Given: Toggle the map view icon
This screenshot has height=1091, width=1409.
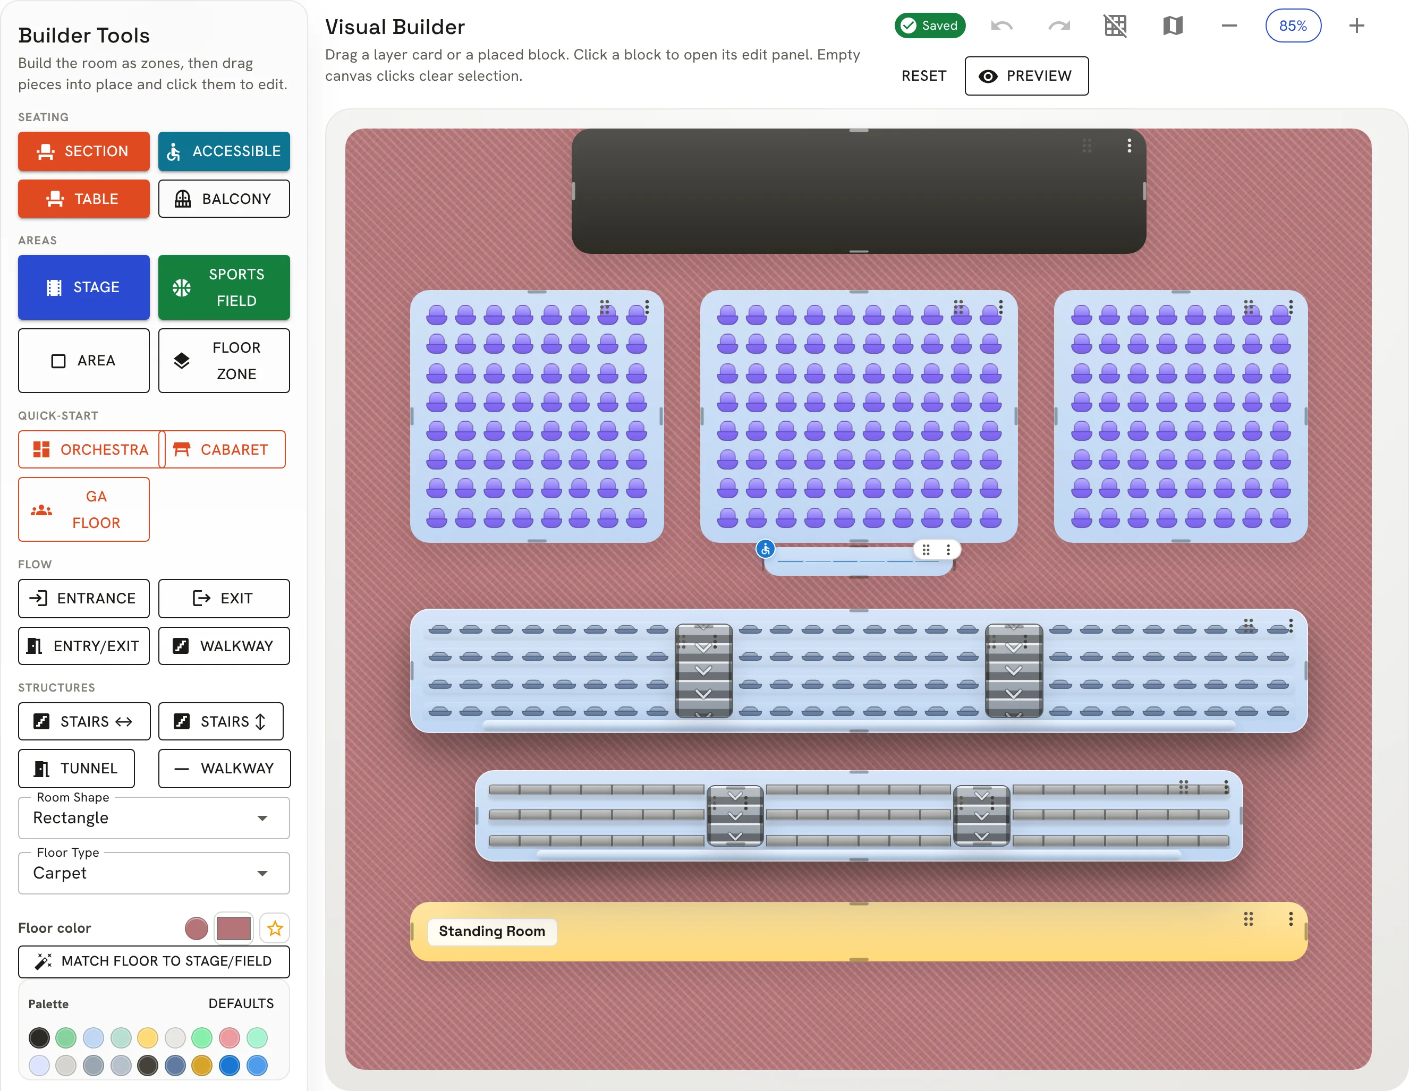Looking at the screenshot, I should [x=1172, y=26].
